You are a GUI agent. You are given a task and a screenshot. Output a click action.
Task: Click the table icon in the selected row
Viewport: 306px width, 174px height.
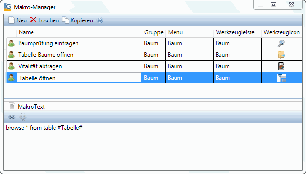(x=282, y=78)
